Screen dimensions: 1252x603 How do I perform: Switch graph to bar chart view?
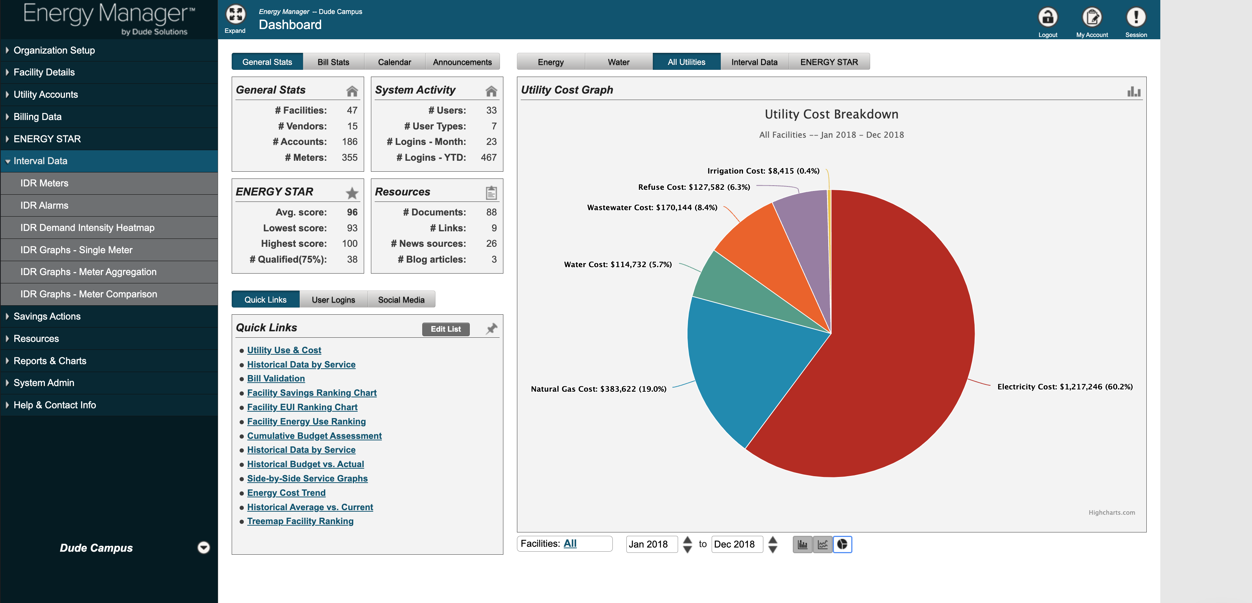coord(803,544)
